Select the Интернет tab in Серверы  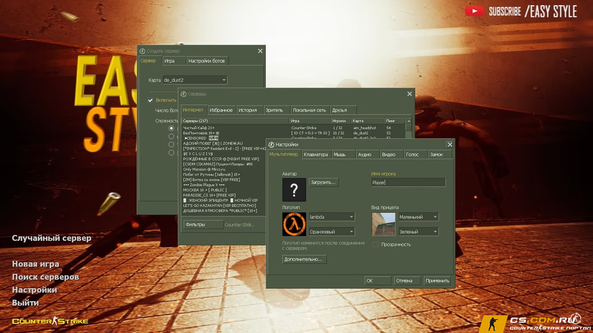(193, 110)
